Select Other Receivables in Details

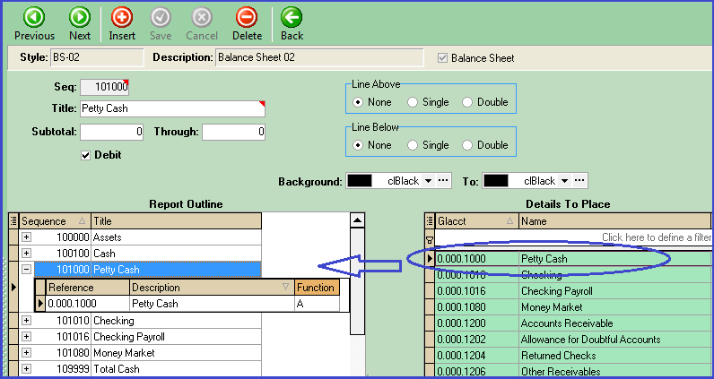pyautogui.click(x=573, y=371)
